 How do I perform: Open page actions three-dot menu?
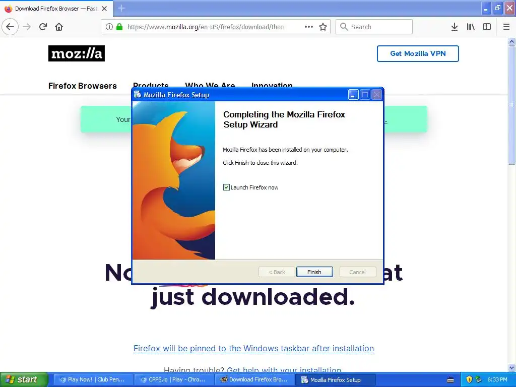[309, 27]
